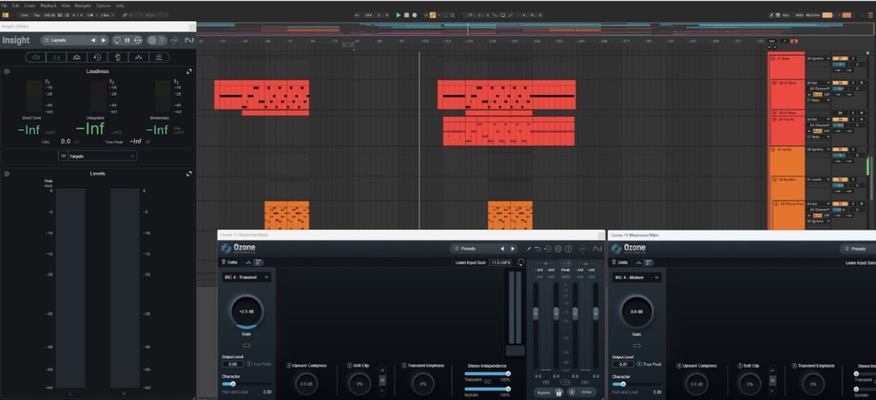Open the Options menu
This screenshot has width=876, height=400.
coord(103,5)
